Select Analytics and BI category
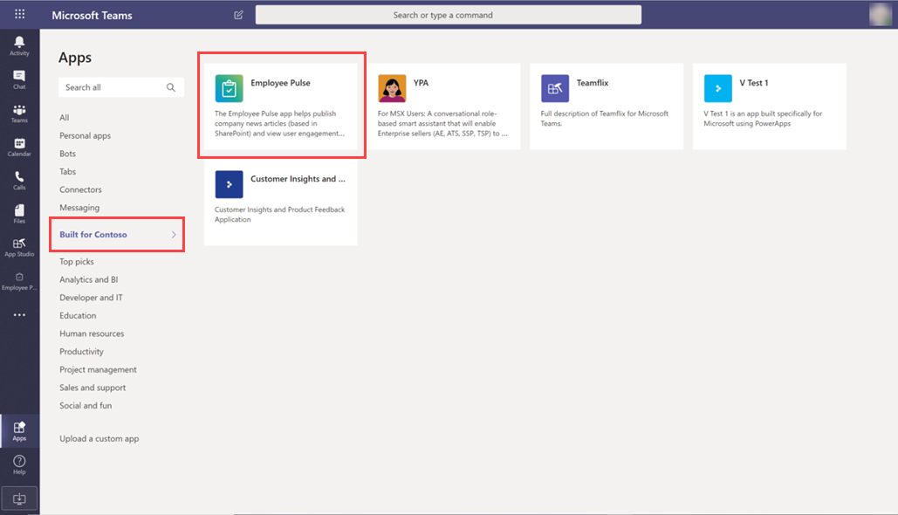898x515 pixels. click(x=89, y=279)
